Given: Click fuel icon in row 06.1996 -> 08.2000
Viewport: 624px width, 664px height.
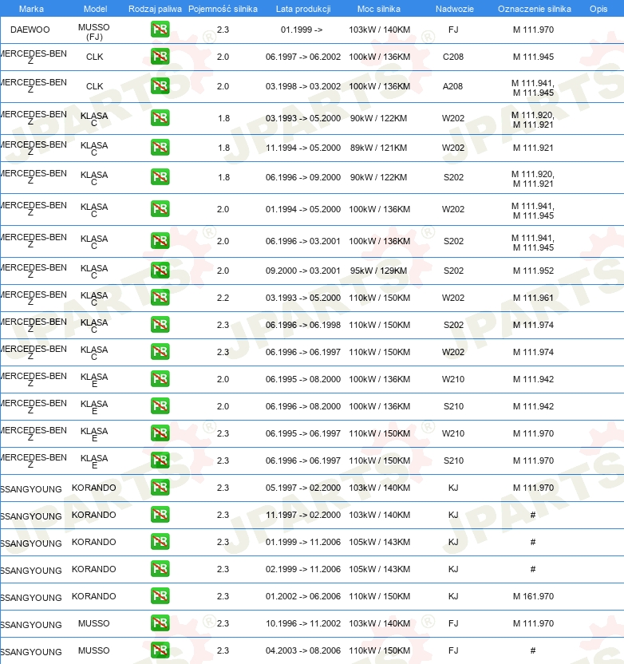Looking at the screenshot, I should click(x=160, y=405).
